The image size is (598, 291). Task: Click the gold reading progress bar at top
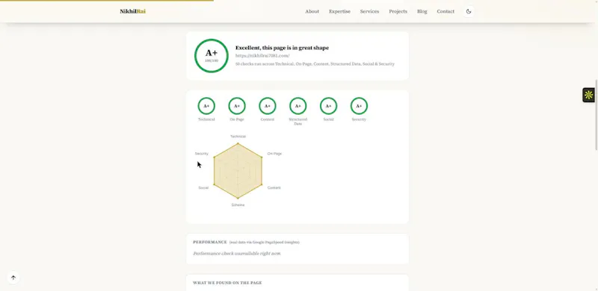(107, 1)
